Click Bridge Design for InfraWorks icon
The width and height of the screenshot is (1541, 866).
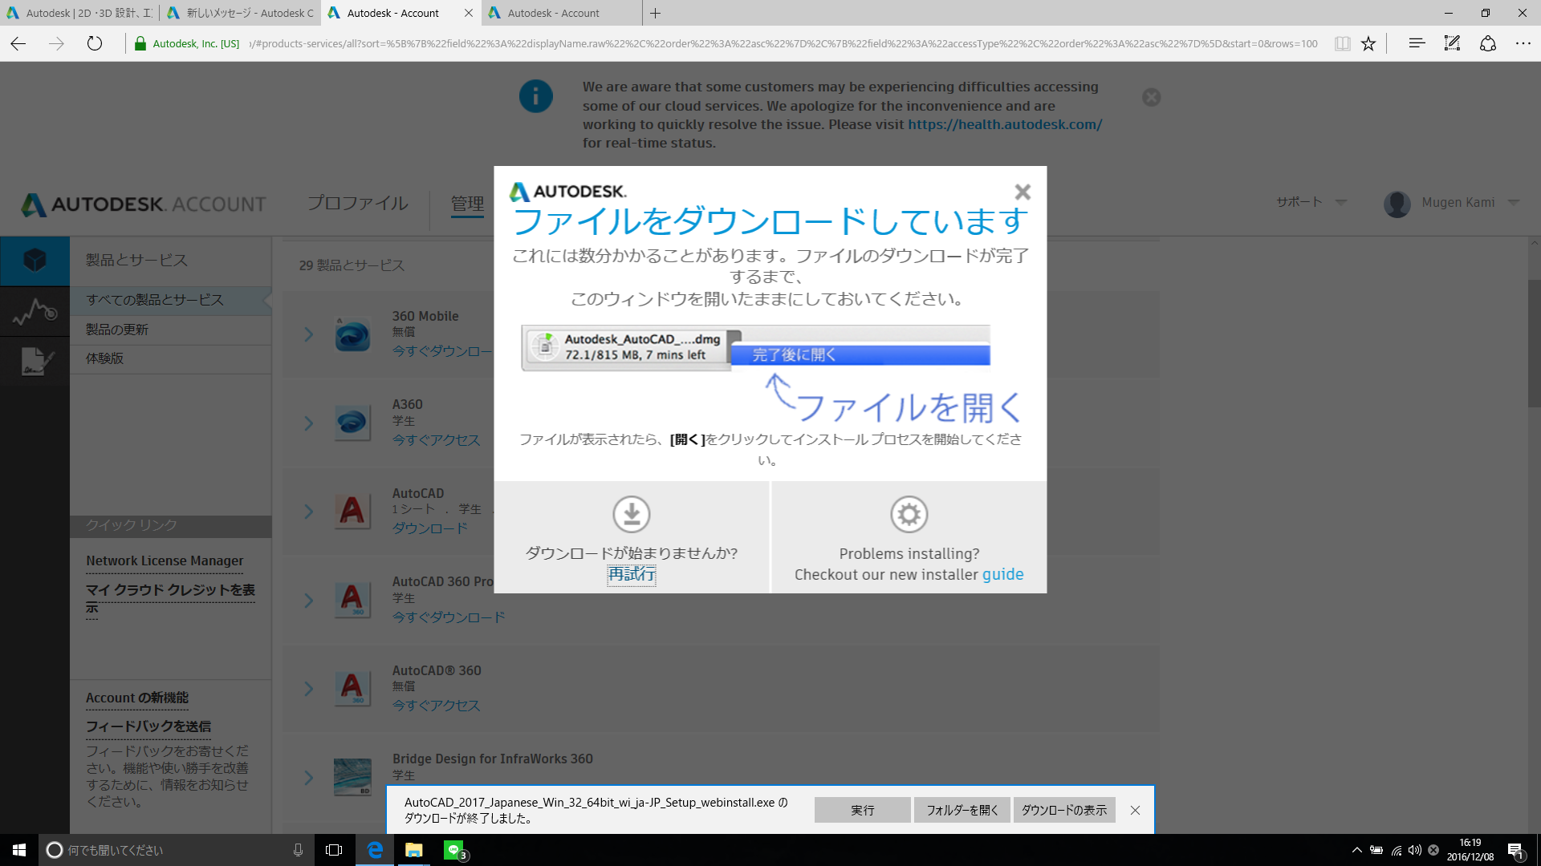(352, 777)
